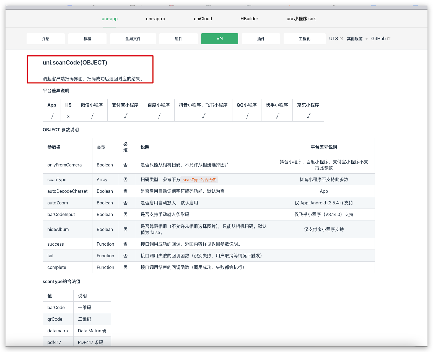This screenshot has width=433, height=352.
Task: Follow the orange scanType的合法值 link
Action: [199, 180]
